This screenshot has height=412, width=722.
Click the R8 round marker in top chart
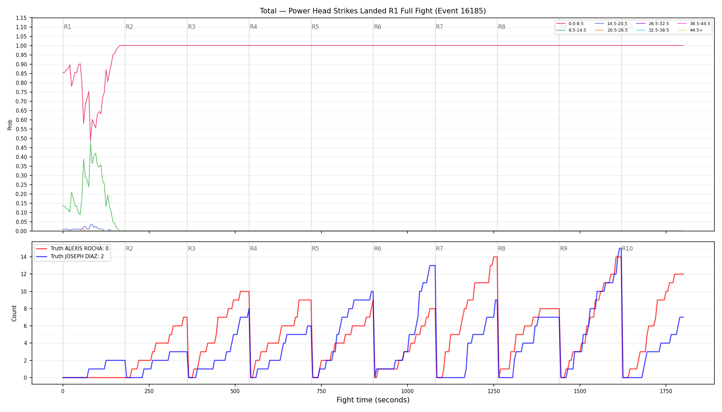[x=502, y=27]
